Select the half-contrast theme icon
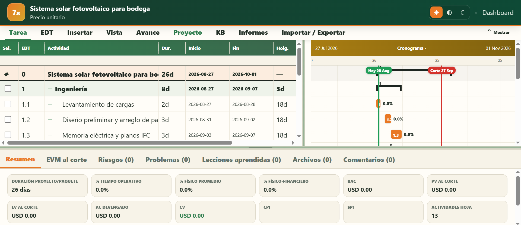The height and width of the screenshot is (225, 521). 449,12
